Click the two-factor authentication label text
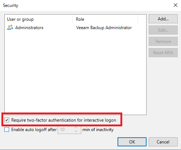Image resolution: width=181 pixels, height=150 pixels. pos(64,120)
